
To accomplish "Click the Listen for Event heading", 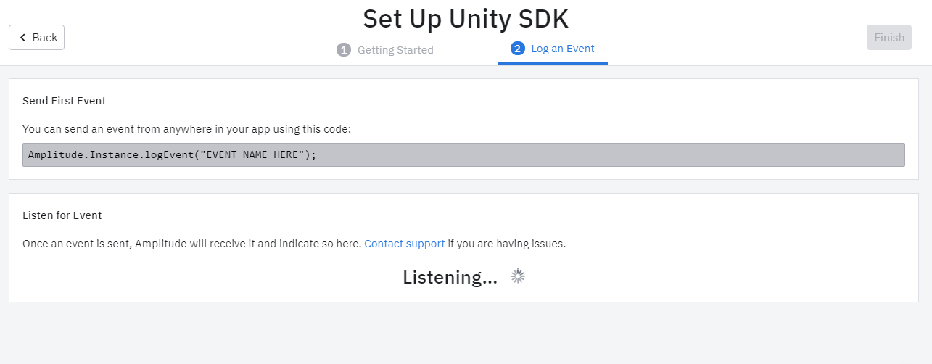I will coord(62,215).
